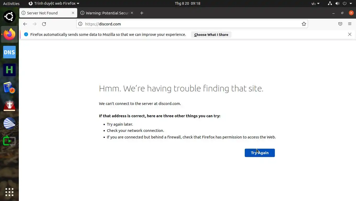Click the firewall permission bullet text
This screenshot has height=201, width=356.
(x=191, y=137)
